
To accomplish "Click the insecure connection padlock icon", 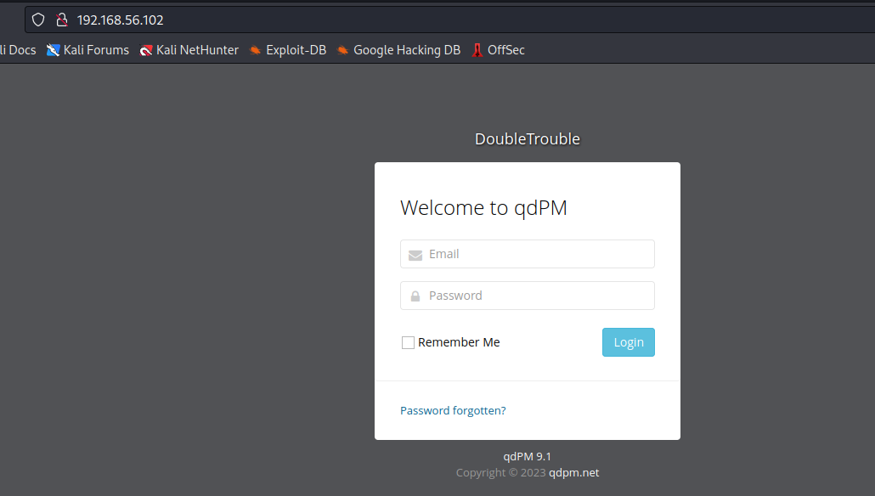I will point(61,20).
